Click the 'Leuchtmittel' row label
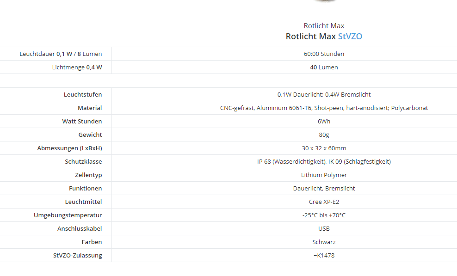This screenshot has width=457, height=276. (83, 202)
